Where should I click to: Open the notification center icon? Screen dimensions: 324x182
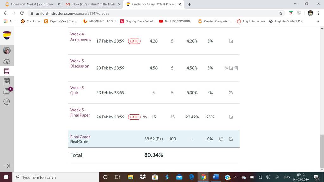316,178
